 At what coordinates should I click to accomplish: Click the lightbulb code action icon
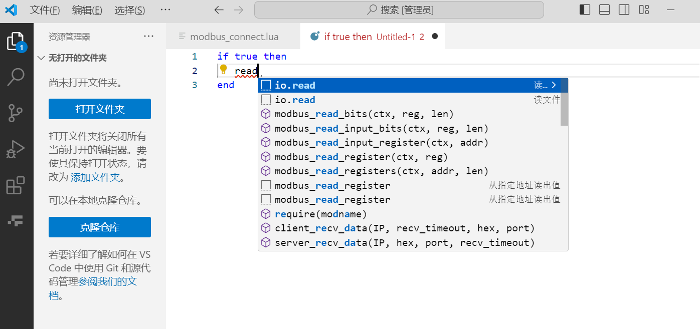coord(224,71)
